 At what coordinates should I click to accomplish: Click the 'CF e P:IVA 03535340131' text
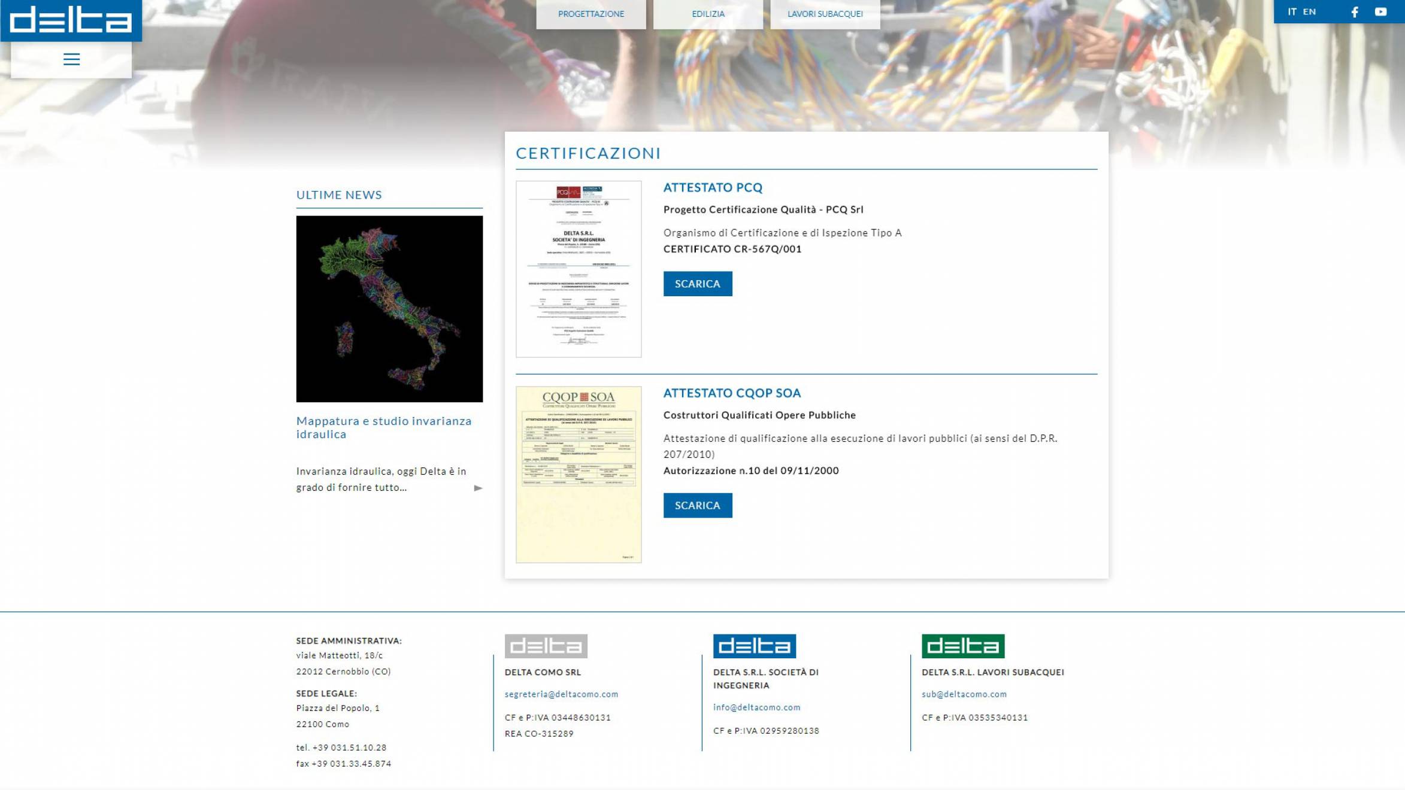pyautogui.click(x=974, y=718)
